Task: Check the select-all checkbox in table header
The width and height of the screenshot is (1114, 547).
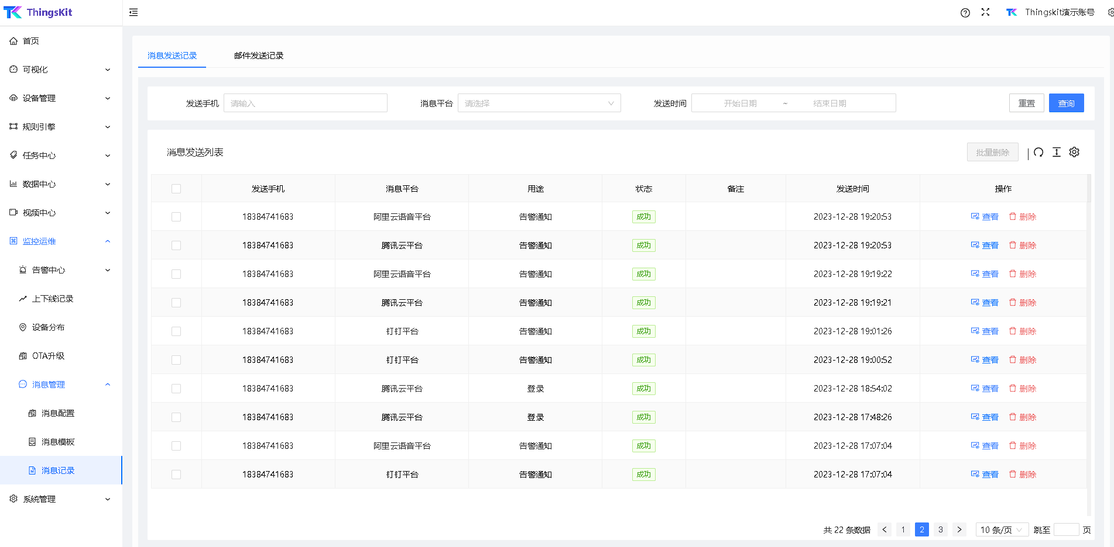Action: (x=176, y=189)
